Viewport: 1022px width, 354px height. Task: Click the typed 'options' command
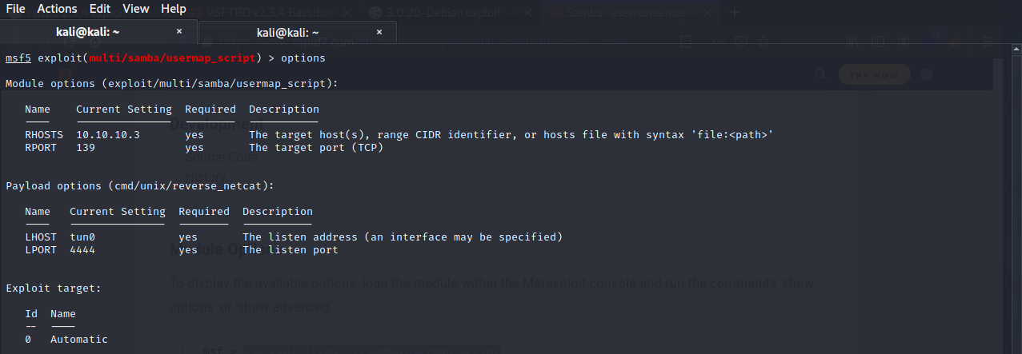[303, 58]
